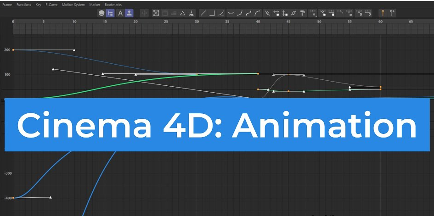
Task: Open the Motion System menu
Action: pyautogui.click(x=73, y=5)
